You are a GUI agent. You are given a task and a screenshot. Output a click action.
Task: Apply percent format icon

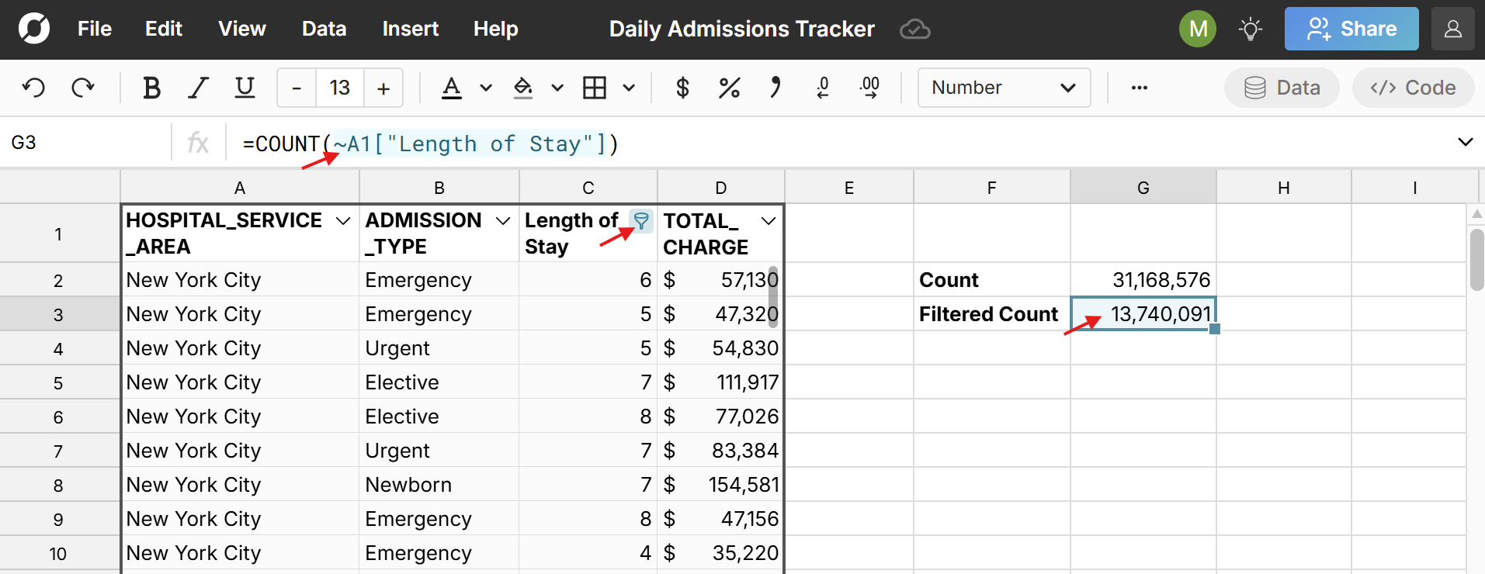(x=729, y=88)
